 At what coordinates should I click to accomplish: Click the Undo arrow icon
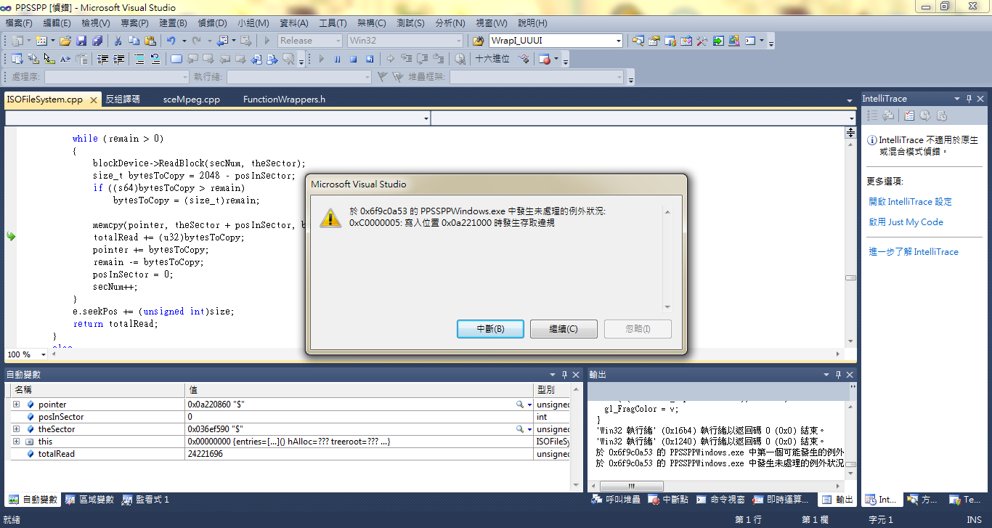pos(171,41)
